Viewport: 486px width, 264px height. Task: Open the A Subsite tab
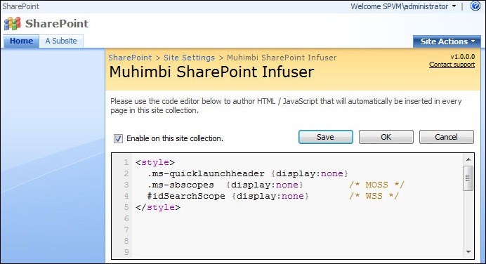61,41
